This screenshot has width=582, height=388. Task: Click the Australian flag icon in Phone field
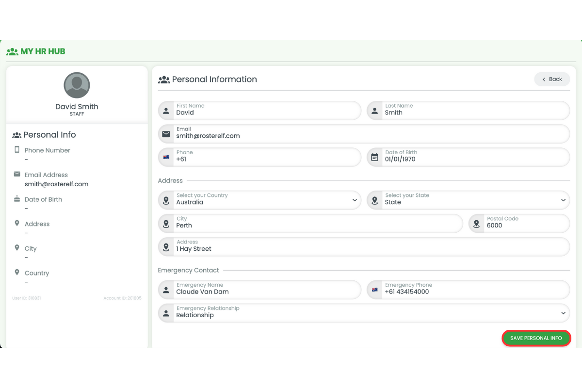click(167, 157)
